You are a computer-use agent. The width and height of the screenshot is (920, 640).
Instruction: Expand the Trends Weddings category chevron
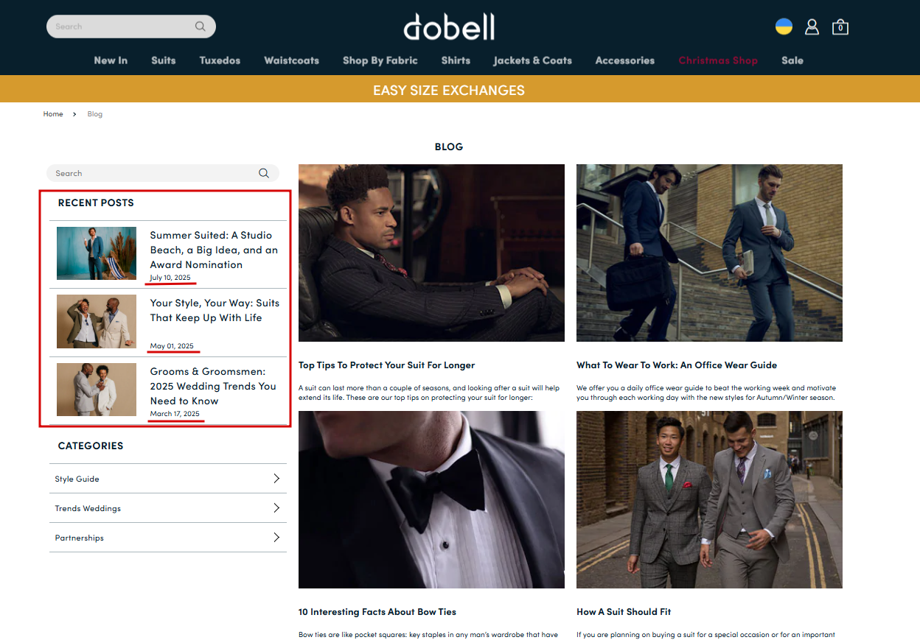coord(276,508)
